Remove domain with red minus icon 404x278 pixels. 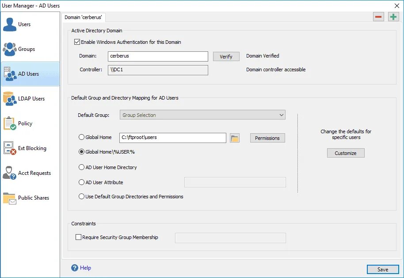[378, 17]
